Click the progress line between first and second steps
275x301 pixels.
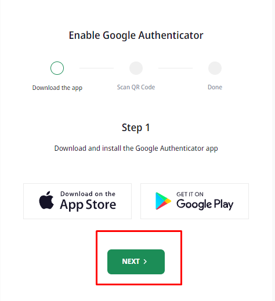click(96, 68)
